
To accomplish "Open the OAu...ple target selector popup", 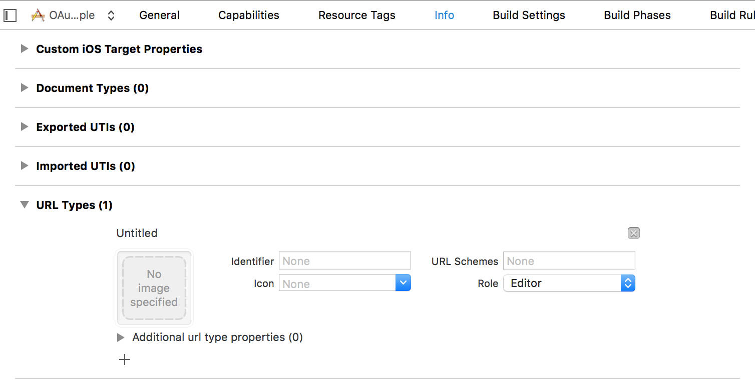I will (73, 15).
